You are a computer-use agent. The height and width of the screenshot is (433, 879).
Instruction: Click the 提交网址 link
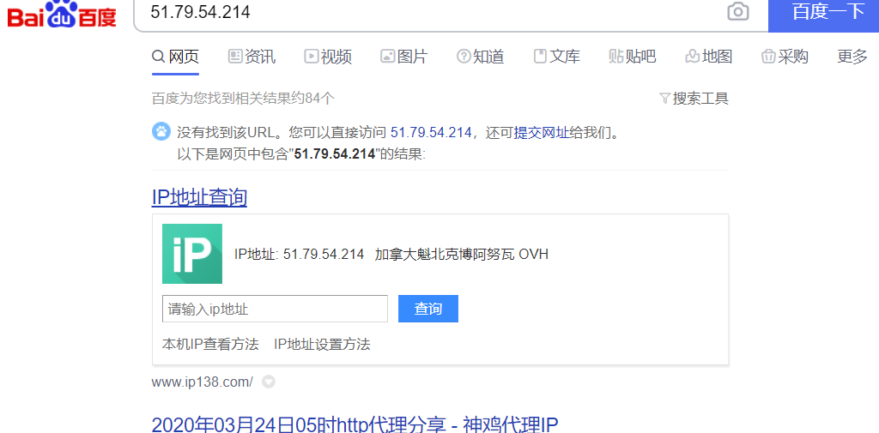click(x=542, y=133)
